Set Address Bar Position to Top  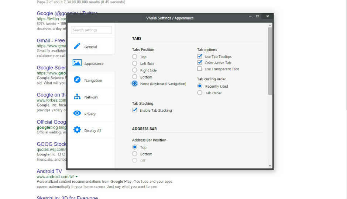click(134, 147)
